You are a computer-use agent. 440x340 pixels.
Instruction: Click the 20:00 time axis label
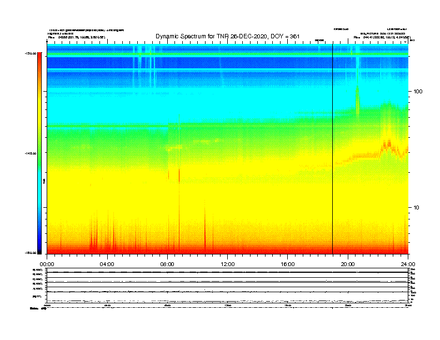click(x=348, y=264)
